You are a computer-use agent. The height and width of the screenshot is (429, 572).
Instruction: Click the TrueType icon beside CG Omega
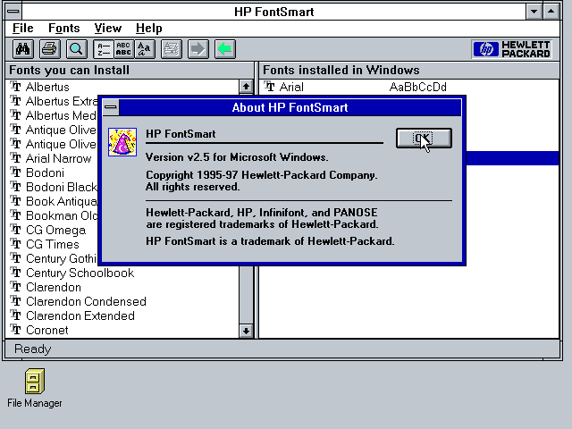pos(15,230)
